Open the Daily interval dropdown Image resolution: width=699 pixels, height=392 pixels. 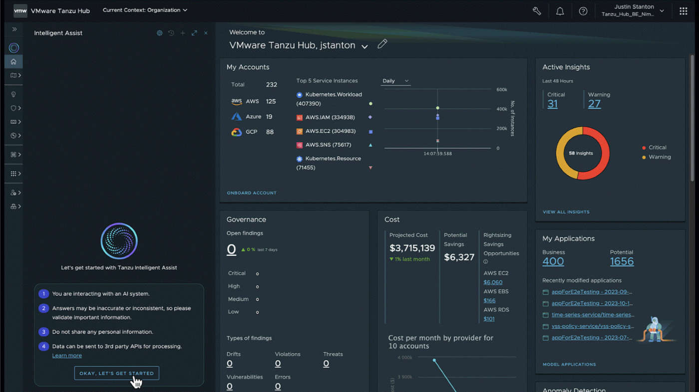coord(395,81)
